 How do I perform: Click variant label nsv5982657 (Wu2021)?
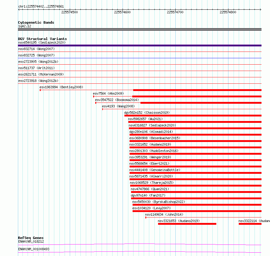point(145,119)
